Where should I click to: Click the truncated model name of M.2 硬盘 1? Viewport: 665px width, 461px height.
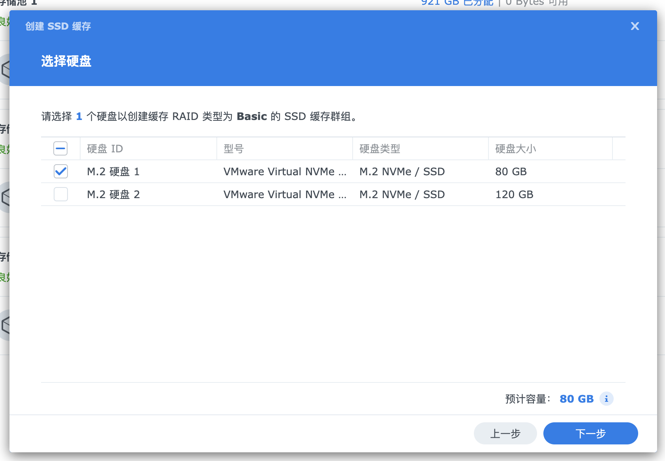(285, 172)
